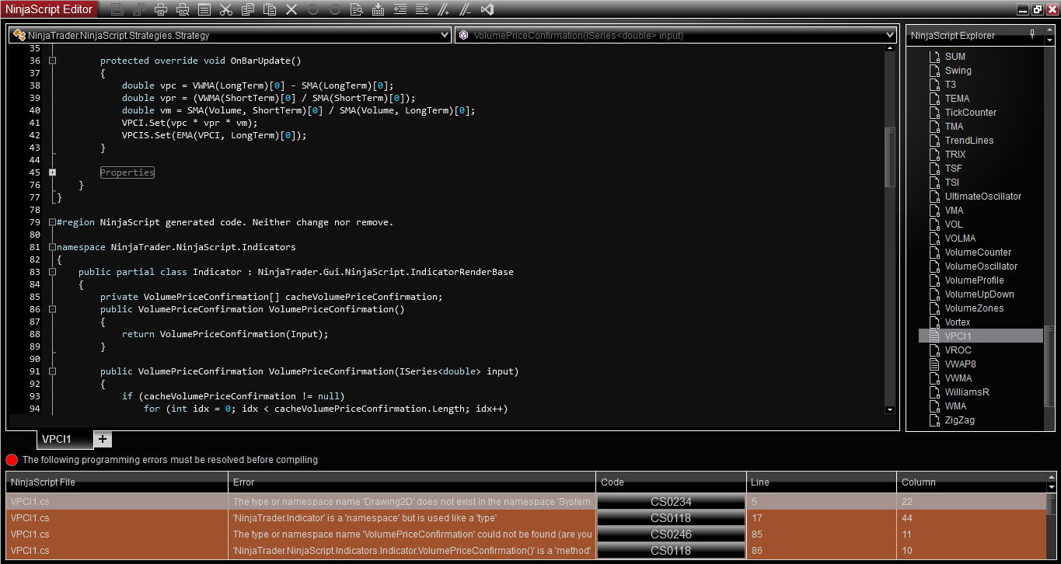Expand the Properties region at line 45
The image size is (1061, 564).
click(53, 172)
